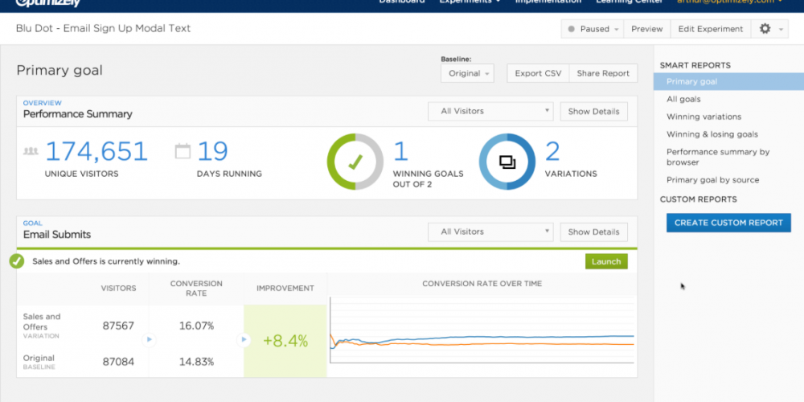The width and height of the screenshot is (804, 402).
Task: Open the Paused status dropdown
Action: point(593,29)
